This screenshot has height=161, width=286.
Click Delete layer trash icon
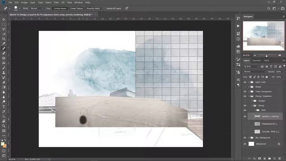(x=280, y=158)
